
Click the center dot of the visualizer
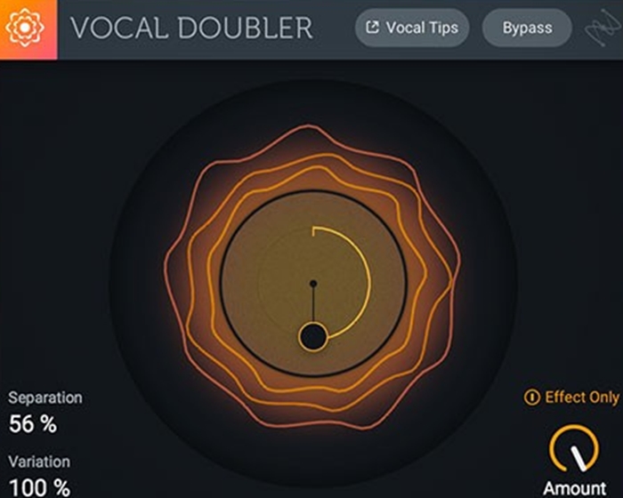click(x=313, y=284)
